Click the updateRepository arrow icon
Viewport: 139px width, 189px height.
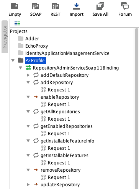tap(36, 184)
